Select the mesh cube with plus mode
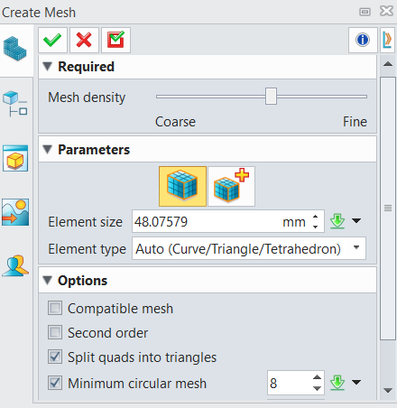This screenshot has width=397, height=408. click(x=231, y=187)
